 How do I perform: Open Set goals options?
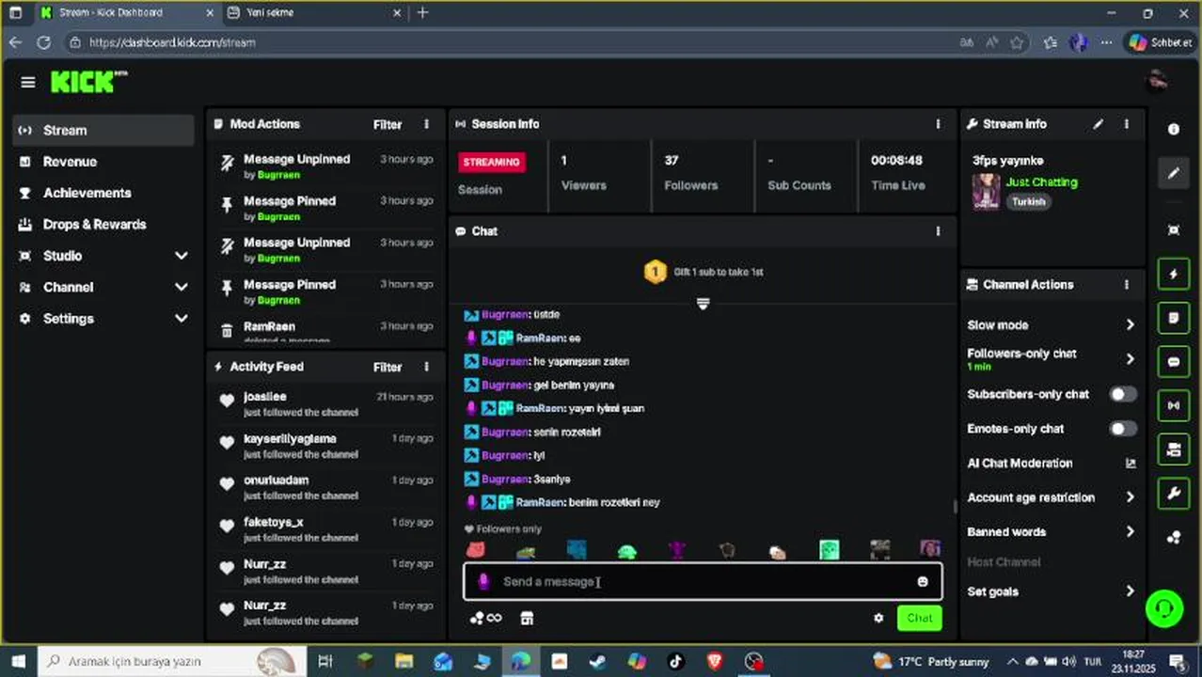tap(1052, 591)
